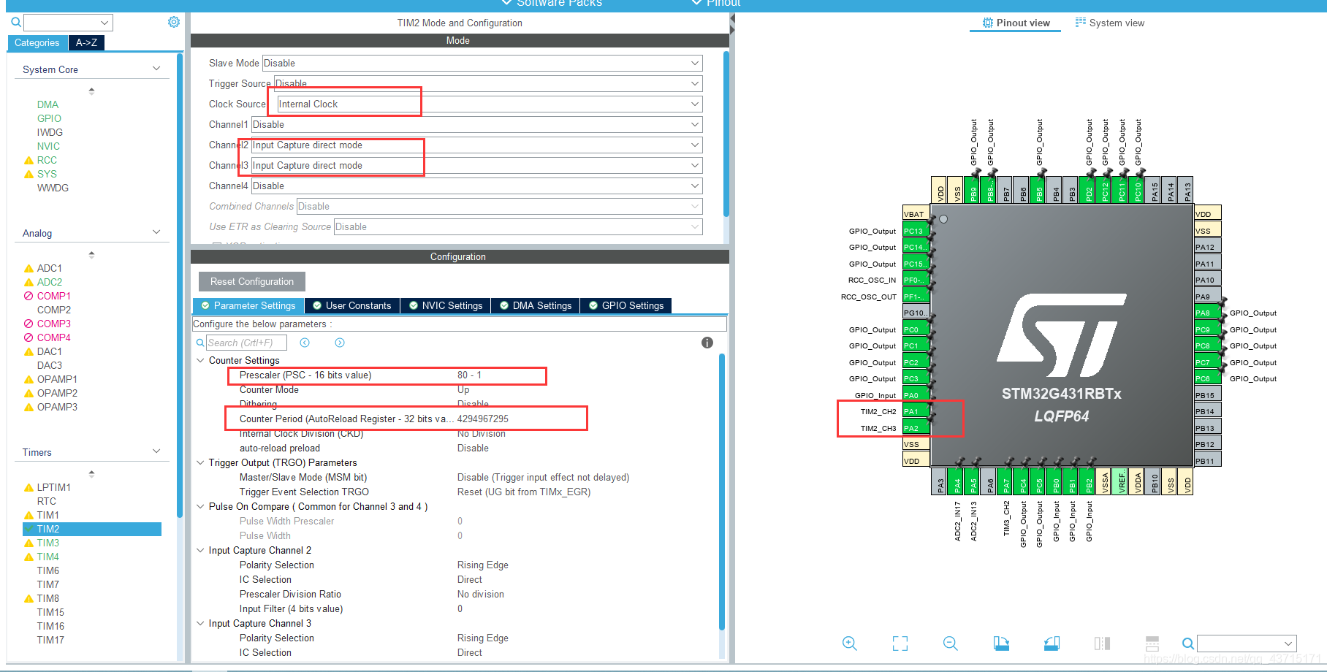
Task: Select TIM3 in the Timers list
Action: click(x=48, y=543)
